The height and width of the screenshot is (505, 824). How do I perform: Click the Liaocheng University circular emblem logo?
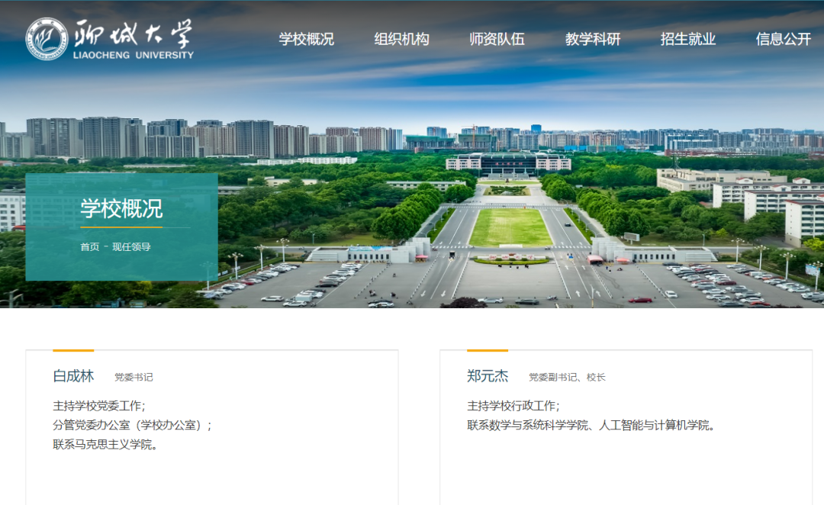click(x=47, y=39)
